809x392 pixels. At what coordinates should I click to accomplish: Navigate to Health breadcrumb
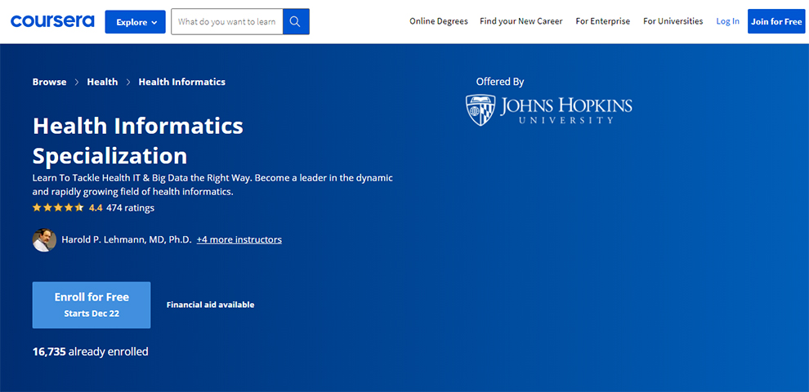tap(102, 82)
